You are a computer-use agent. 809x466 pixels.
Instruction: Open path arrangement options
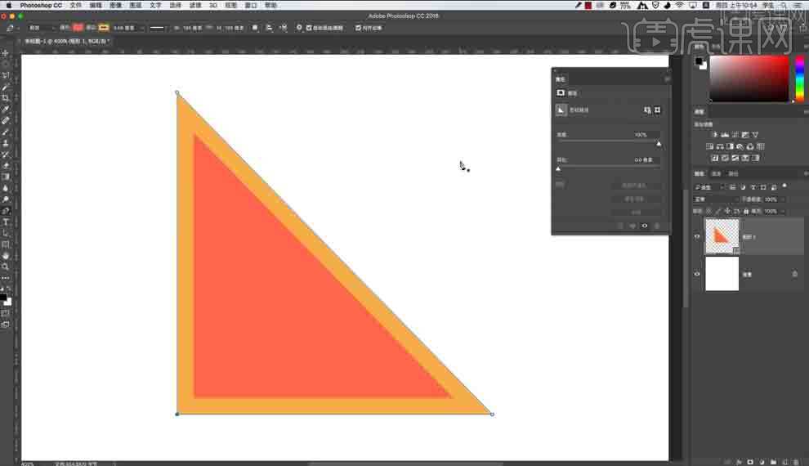tap(284, 28)
